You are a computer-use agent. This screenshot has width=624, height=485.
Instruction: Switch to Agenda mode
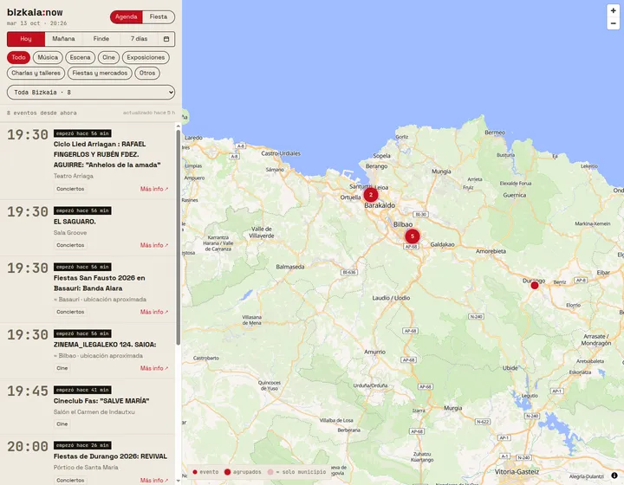point(127,16)
